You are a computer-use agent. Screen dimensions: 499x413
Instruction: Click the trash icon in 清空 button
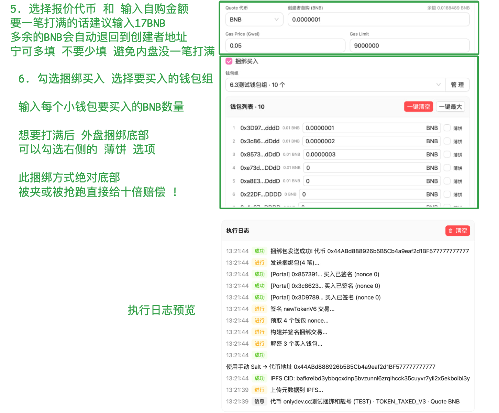pos(451,231)
